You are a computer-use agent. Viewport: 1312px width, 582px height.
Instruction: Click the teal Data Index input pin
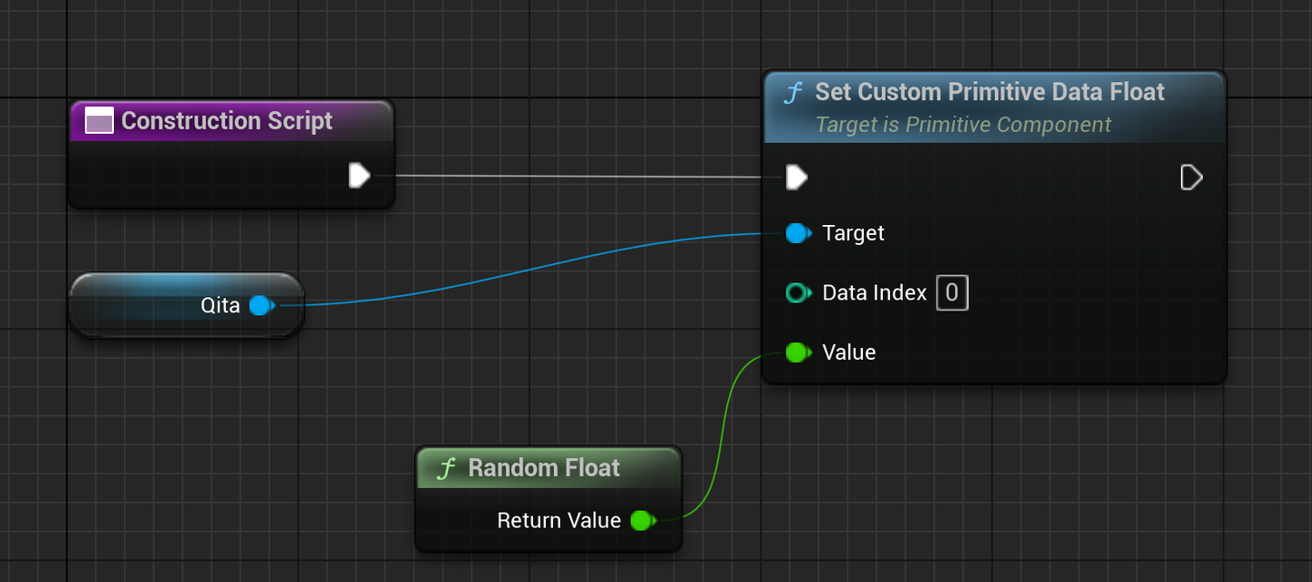pos(797,293)
